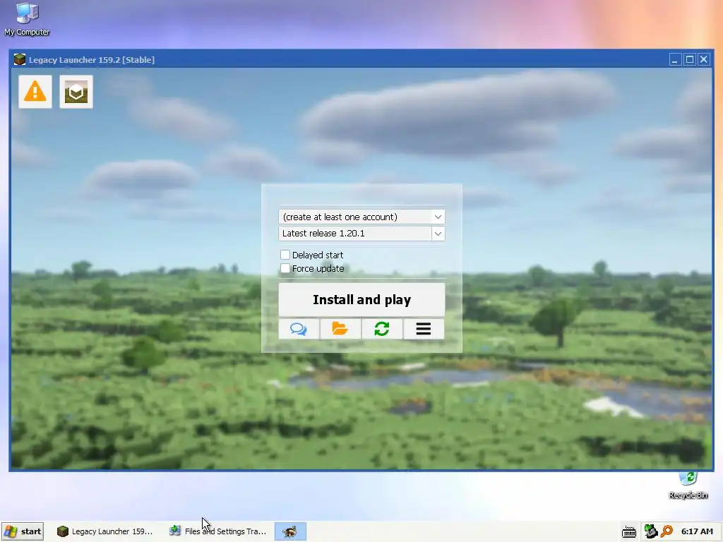This screenshot has width=723, height=542.
Task: Click the Install and play button
Action: click(361, 299)
